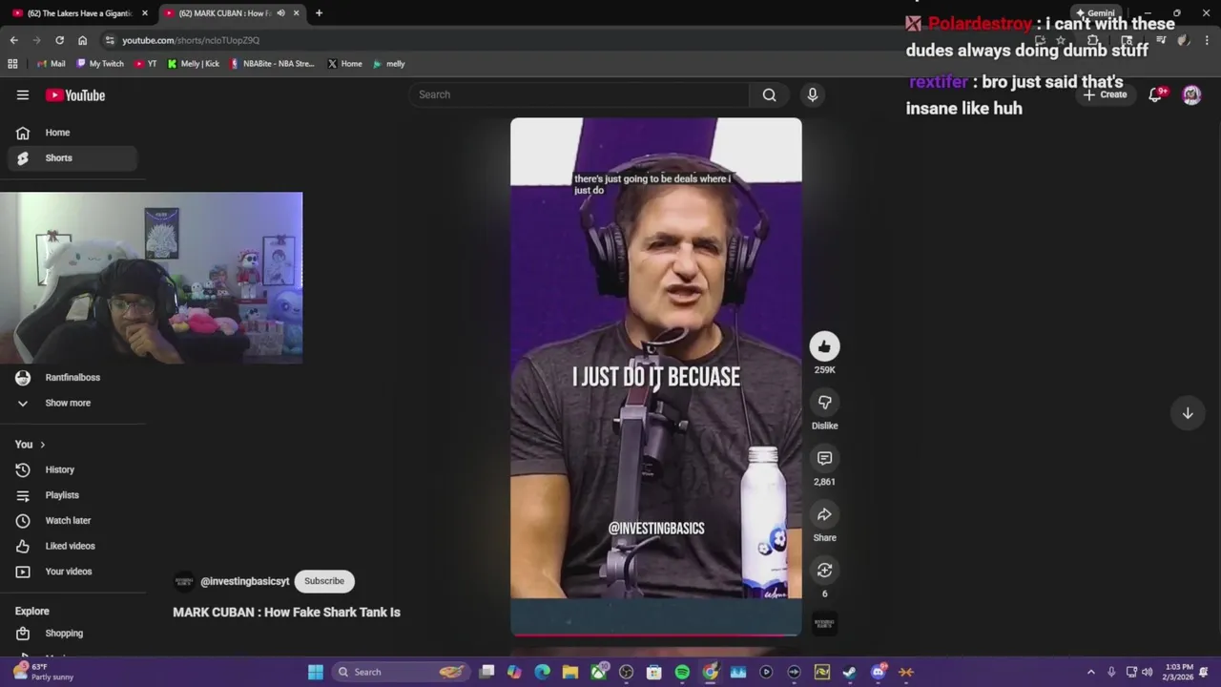
Task: Open the Melly | Kick bookmark
Action: click(193, 64)
